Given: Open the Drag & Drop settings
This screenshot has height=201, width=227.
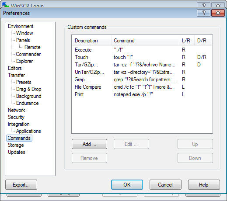Looking at the screenshot, I should point(28,89).
